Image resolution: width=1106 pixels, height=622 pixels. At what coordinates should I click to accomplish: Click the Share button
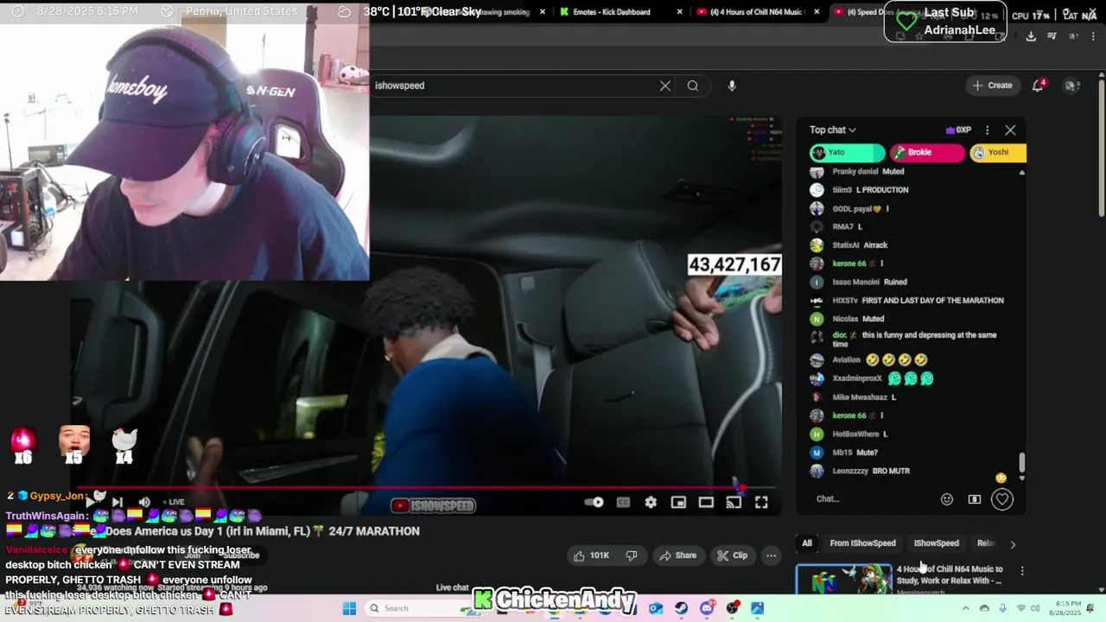[x=677, y=555]
